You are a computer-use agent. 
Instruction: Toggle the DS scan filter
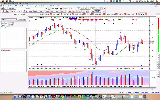[20, 20]
